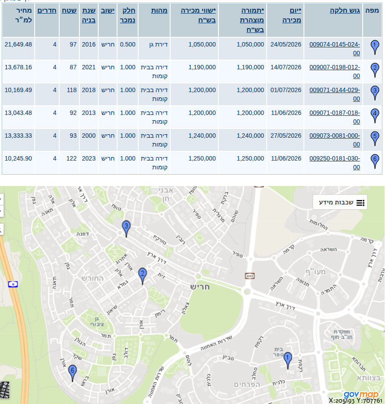Screen dimensions: 389x404
Task: Select map marker 2 near זית street
Action: pos(143,276)
